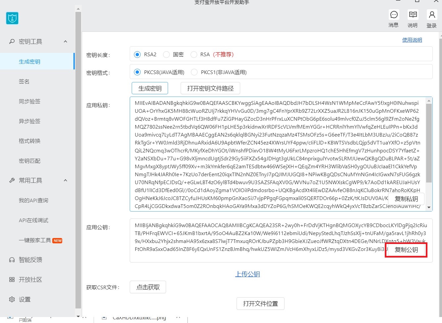Click the 设置 sidebar label

(x=25, y=300)
